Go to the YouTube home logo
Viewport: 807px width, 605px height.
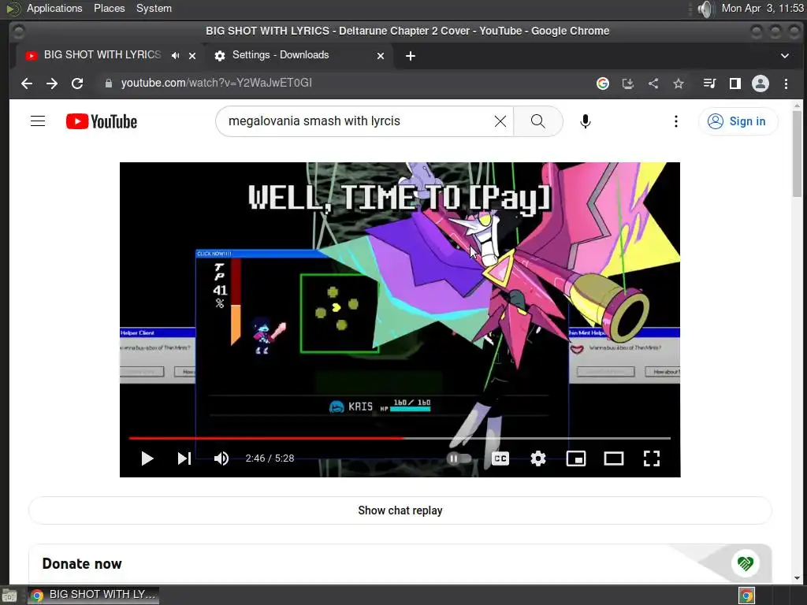tap(102, 121)
